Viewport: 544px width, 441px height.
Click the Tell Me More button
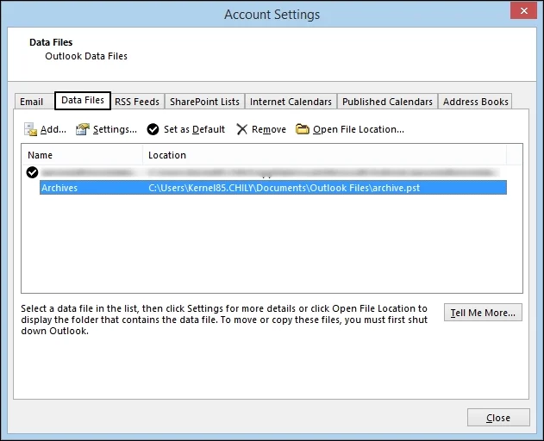pos(483,313)
